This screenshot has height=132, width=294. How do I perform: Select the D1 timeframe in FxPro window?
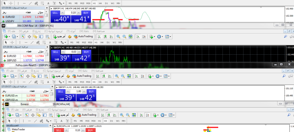[x=107, y=82]
